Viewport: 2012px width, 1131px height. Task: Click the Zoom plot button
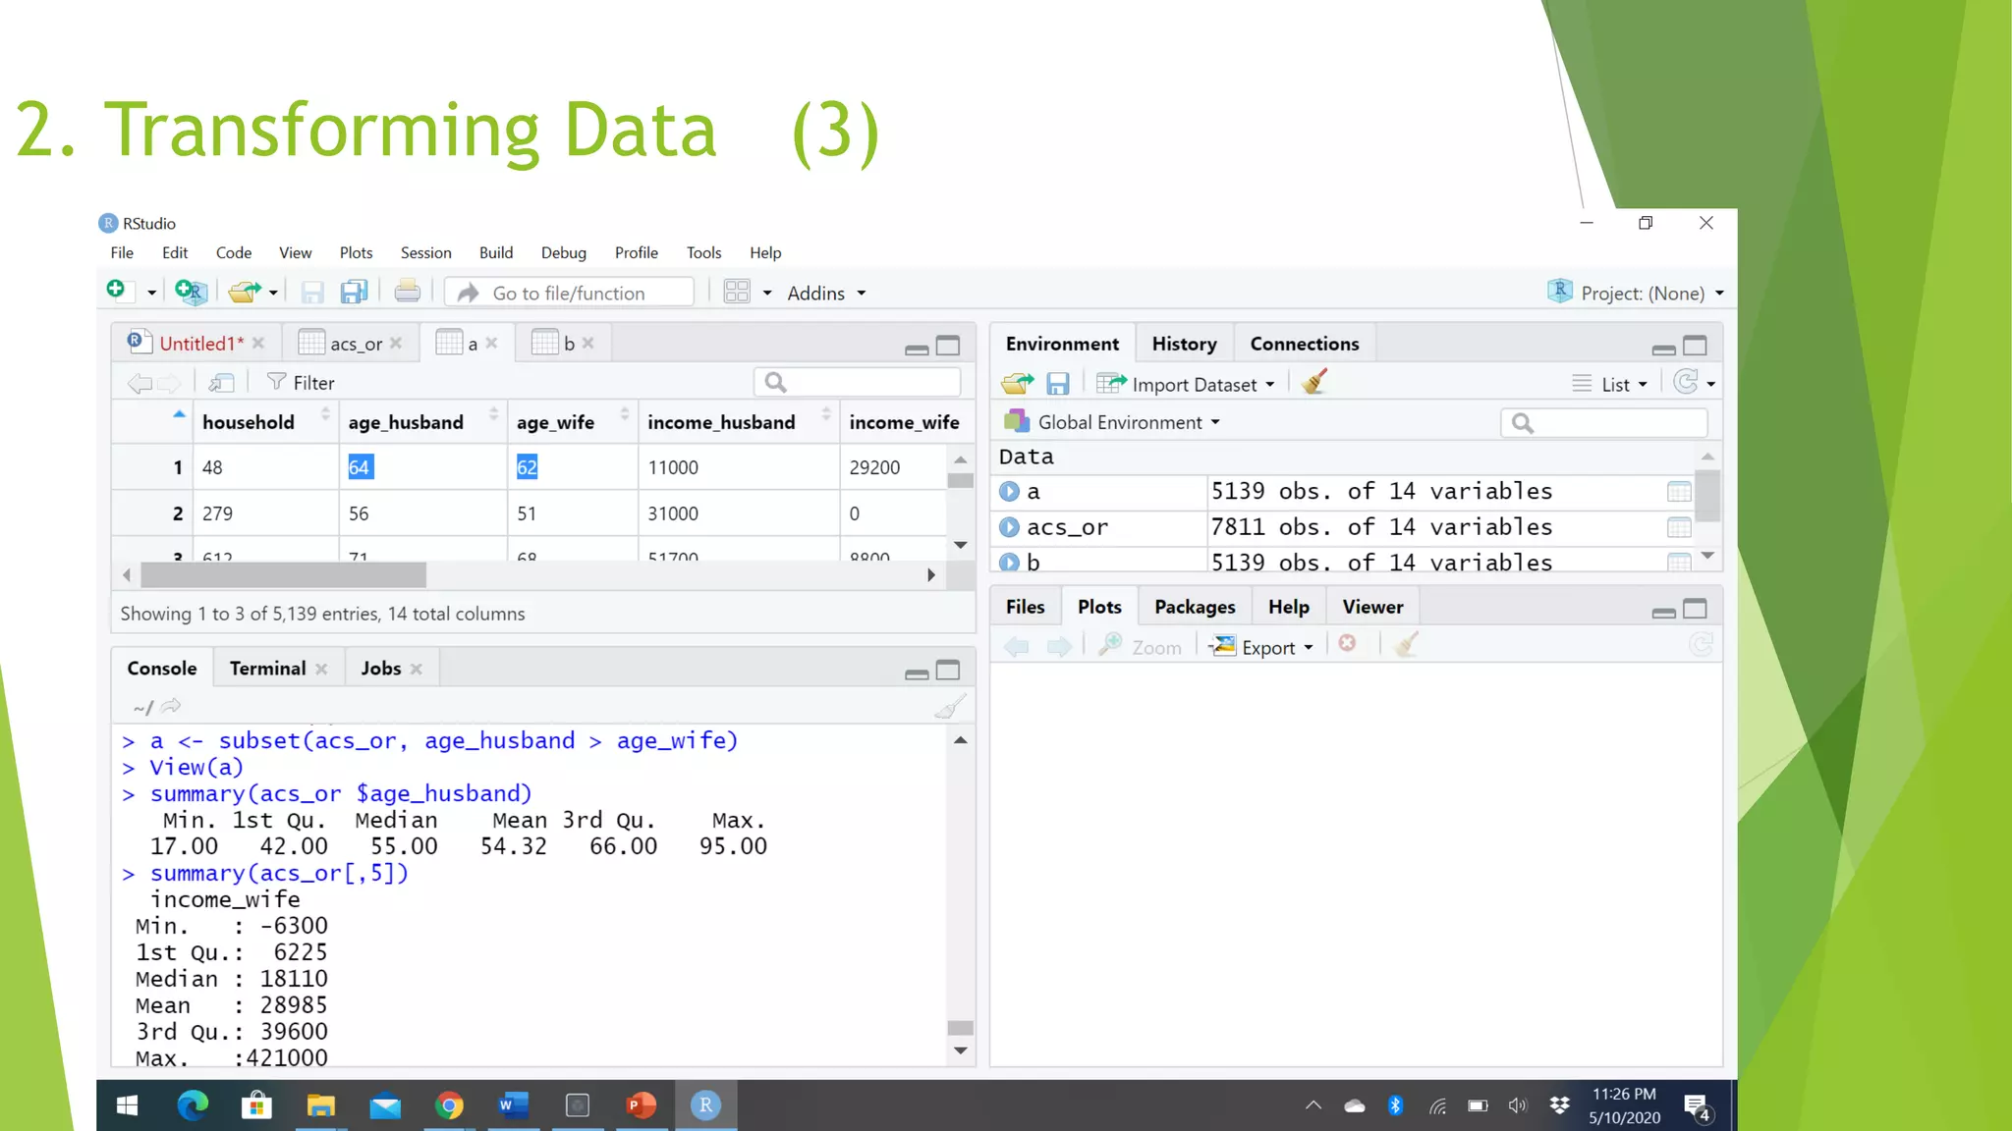[x=1141, y=646]
